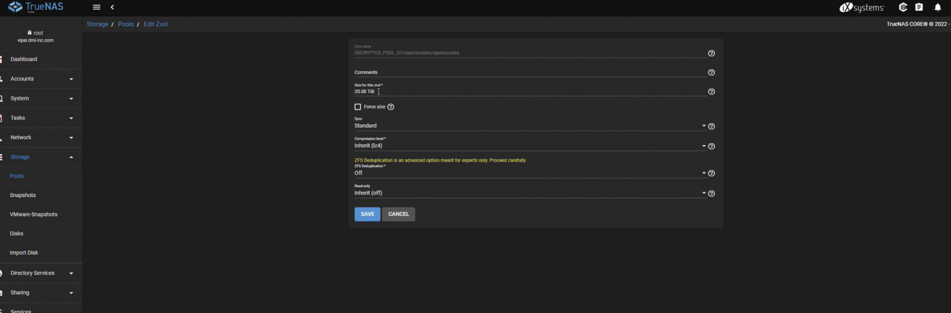951x313 pixels.
Task: Click help icon for Comments field
Action: pyautogui.click(x=711, y=73)
